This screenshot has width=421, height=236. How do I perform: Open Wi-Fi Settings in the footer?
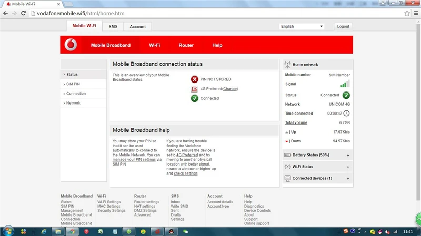(x=109, y=202)
